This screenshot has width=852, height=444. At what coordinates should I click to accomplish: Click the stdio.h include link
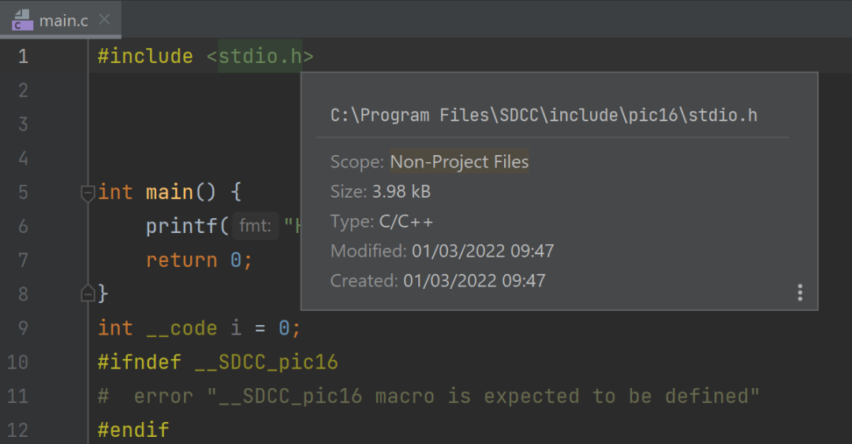pos(260,57)
